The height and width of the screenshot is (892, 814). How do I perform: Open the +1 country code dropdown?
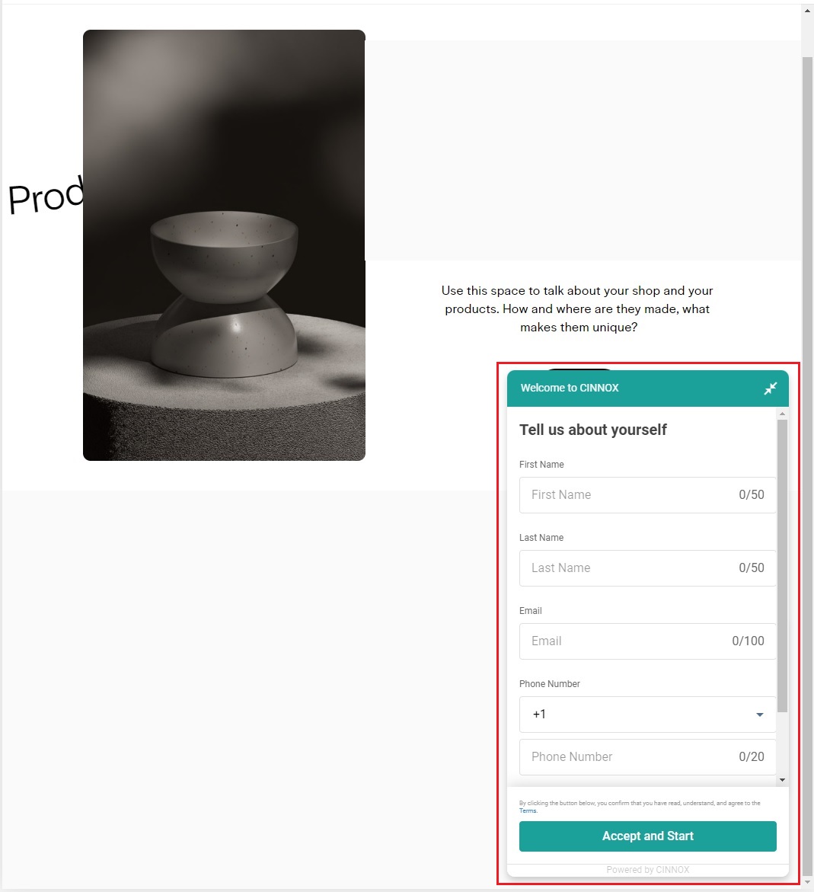[x=647, y=715]
